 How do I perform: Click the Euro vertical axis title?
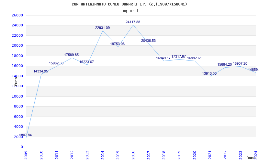(16, 82)
